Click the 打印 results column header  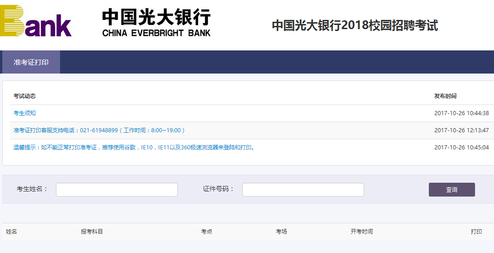tap(476, 232)
